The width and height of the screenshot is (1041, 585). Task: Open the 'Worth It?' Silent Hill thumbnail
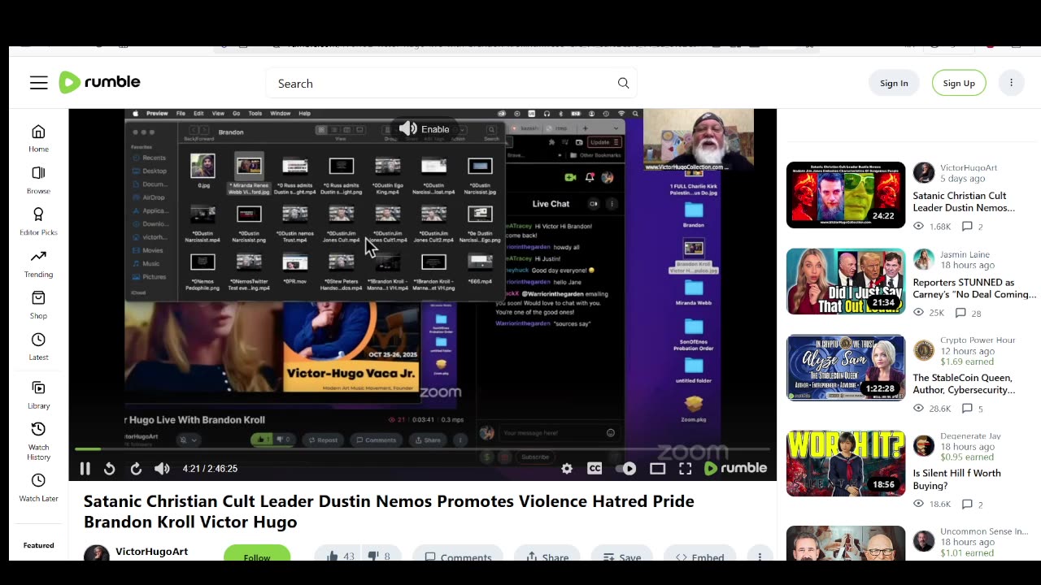(846, 463)
